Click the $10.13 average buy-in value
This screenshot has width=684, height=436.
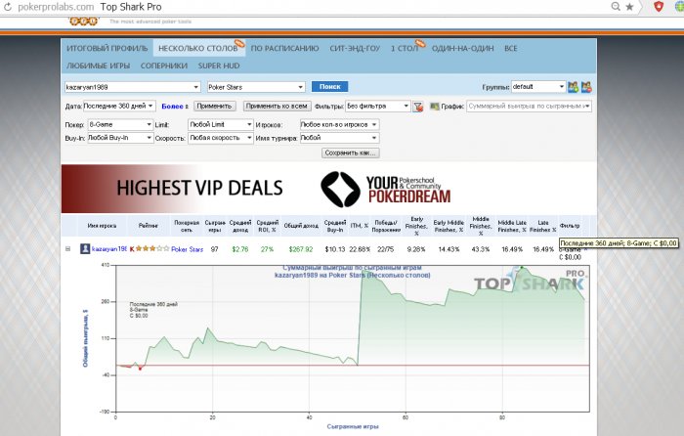(335, 249)
